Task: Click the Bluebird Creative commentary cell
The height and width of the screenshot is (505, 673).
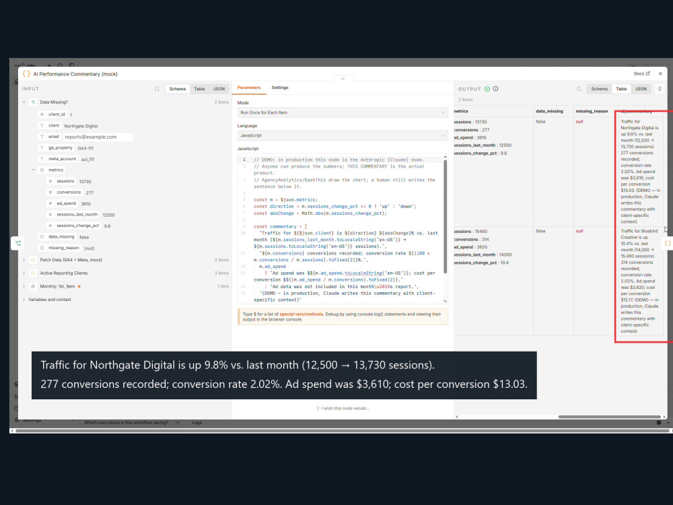Action: point(639,281)
